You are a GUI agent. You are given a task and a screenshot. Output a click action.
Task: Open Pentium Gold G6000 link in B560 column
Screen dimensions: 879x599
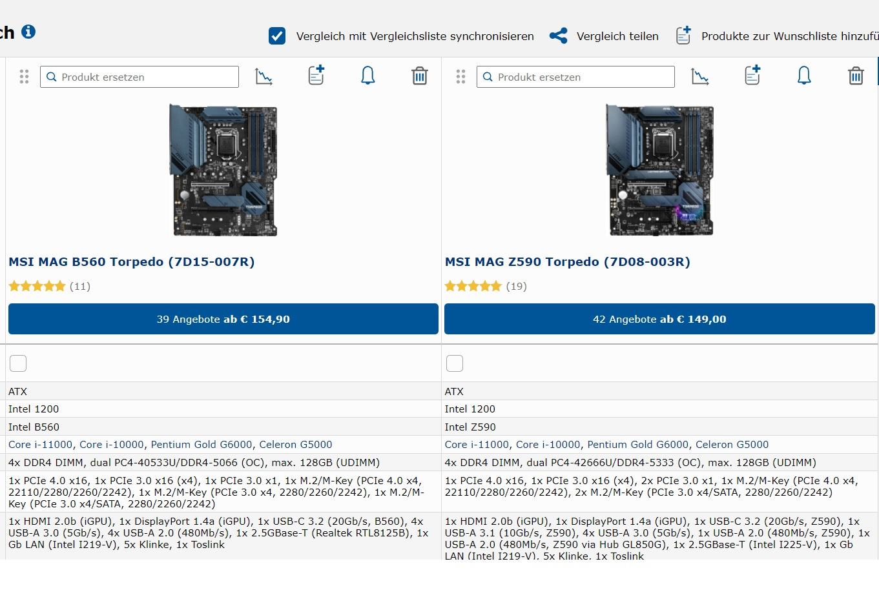tap(202, 444)
